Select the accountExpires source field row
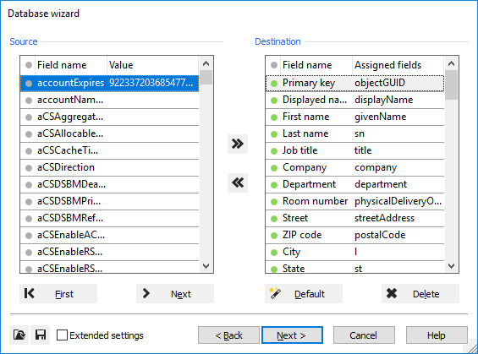This screenshot has width=478, height=354. coord(109,83)
